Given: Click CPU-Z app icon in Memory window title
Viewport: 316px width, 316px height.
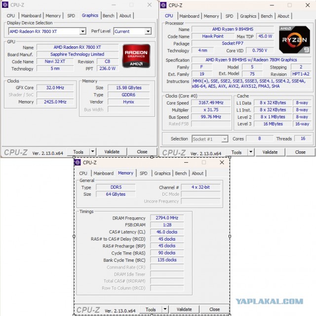Looking at the screenshot, I should coord(78,162).
